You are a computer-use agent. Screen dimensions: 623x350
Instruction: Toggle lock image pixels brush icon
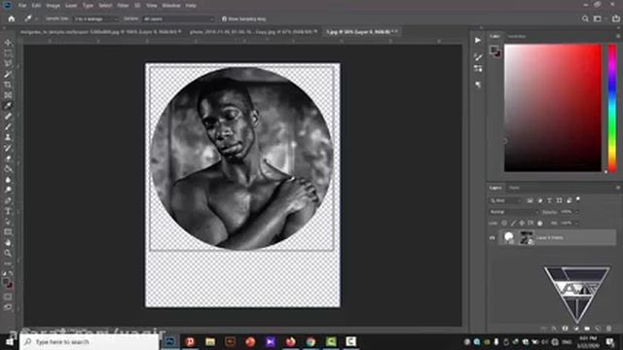(x=513, y=223)
